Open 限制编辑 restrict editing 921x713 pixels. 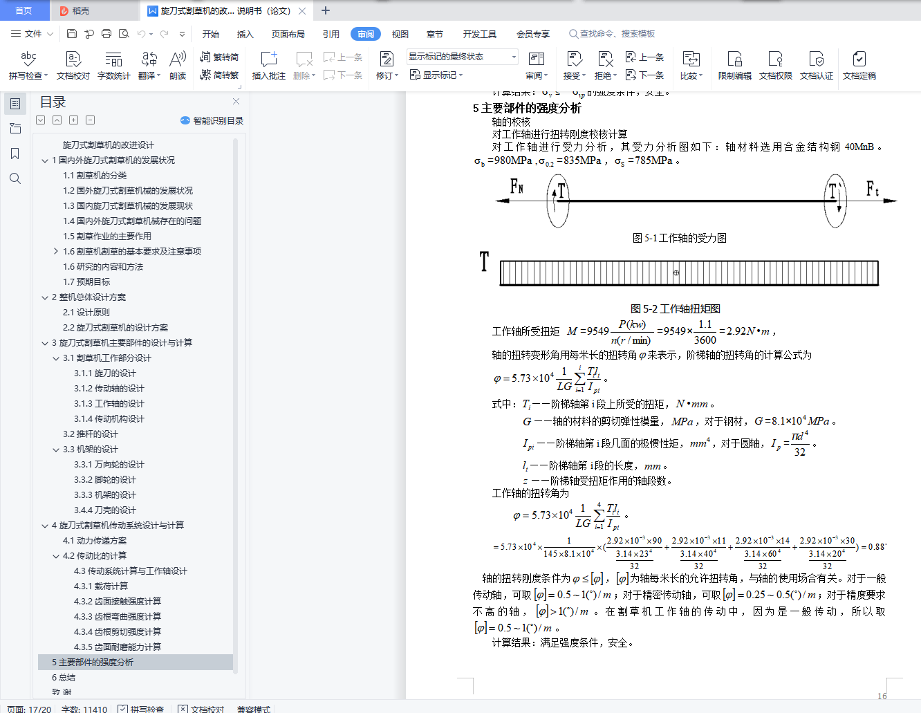tap(735, 66)
